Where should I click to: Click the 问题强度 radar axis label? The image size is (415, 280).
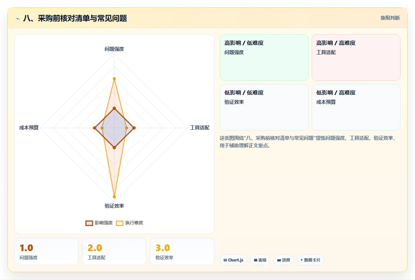click(x=114, y=49)
